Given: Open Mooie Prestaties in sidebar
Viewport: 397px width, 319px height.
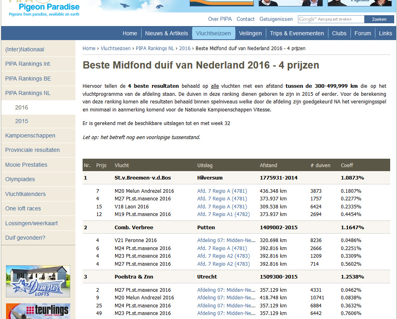Looking at the screenshot, I should (x=38, y=165).
